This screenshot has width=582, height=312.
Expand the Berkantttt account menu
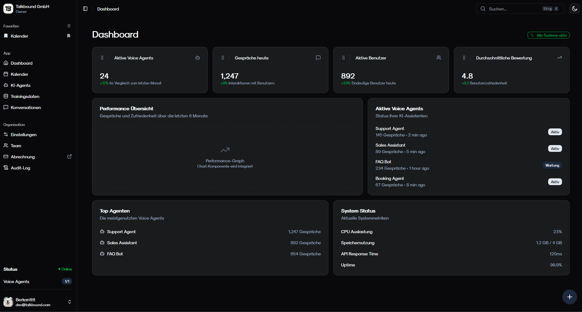click(x=70, y=302)
